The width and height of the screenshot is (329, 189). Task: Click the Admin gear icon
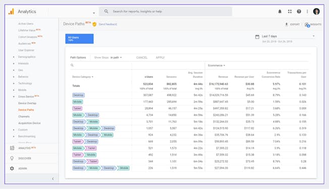[x=12, y=168]
